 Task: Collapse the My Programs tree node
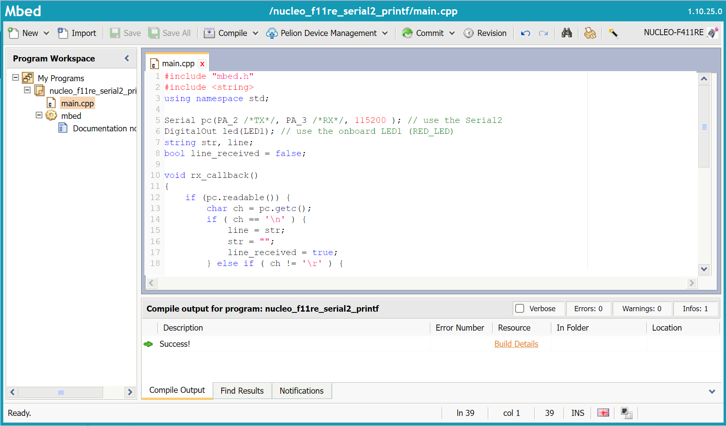16,77
